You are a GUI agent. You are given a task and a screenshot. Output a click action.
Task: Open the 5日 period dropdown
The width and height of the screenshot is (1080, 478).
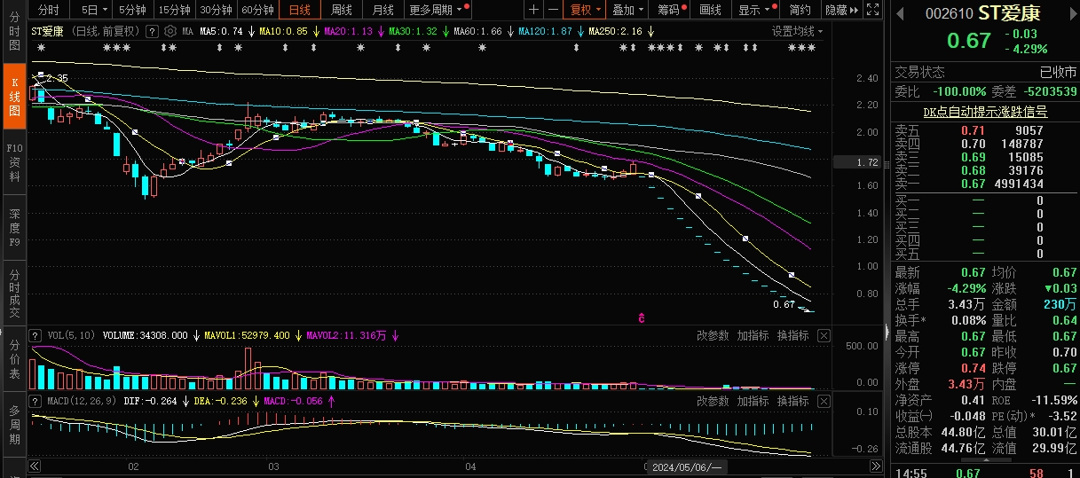94,10
